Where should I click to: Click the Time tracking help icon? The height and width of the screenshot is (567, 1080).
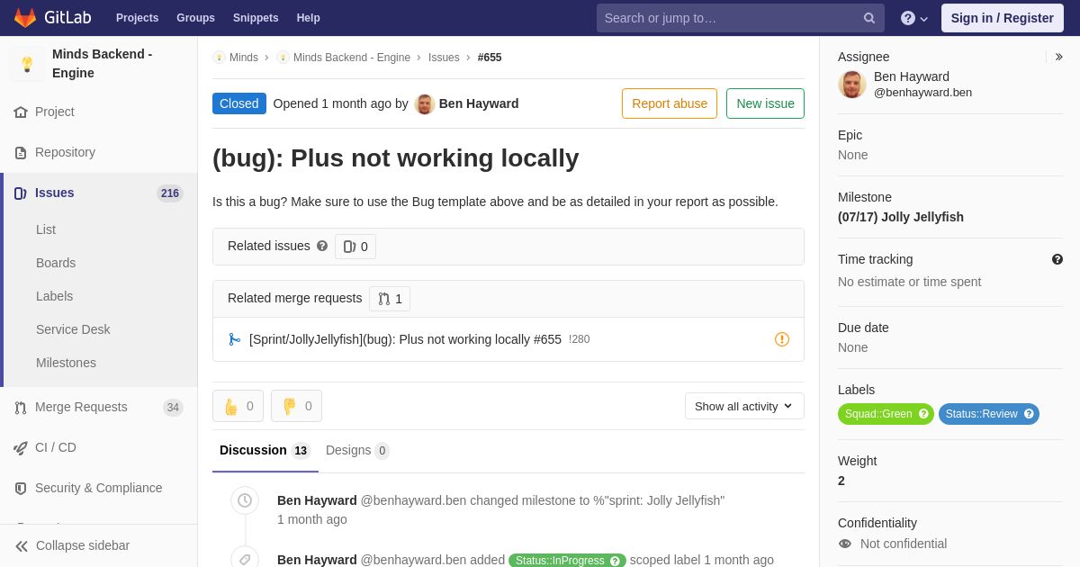coord(1057,259)
